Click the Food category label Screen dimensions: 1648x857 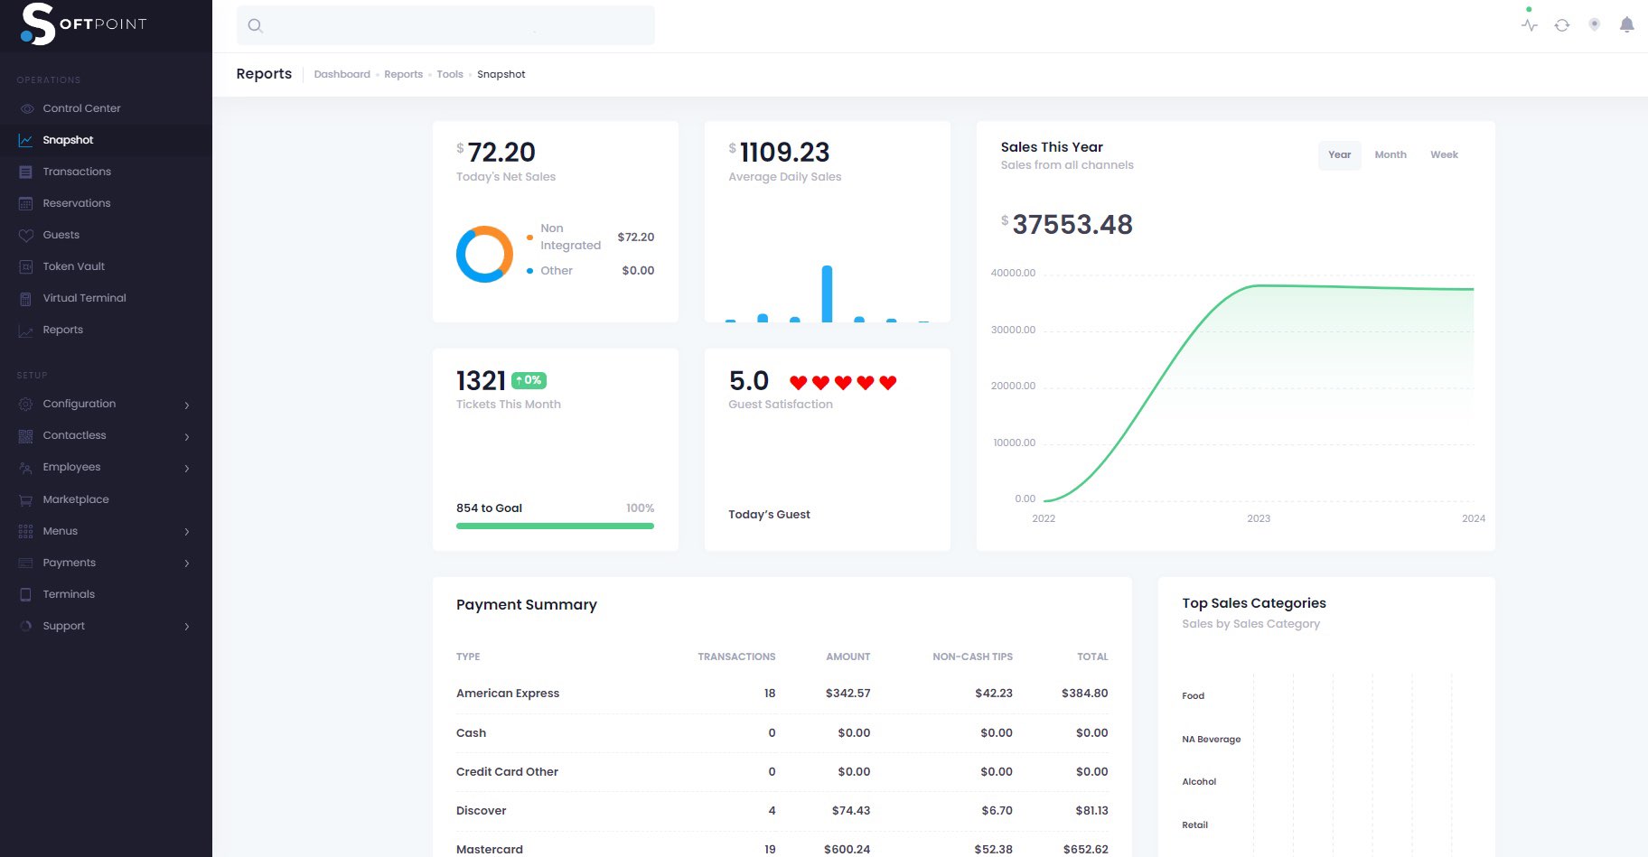(1193, 696)
